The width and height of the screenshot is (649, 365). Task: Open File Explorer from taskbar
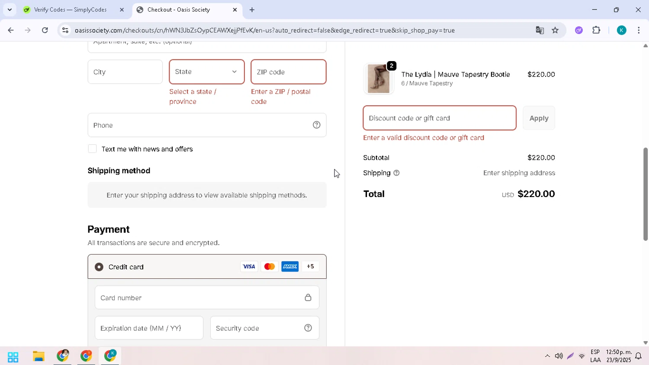tap(39, 356)
